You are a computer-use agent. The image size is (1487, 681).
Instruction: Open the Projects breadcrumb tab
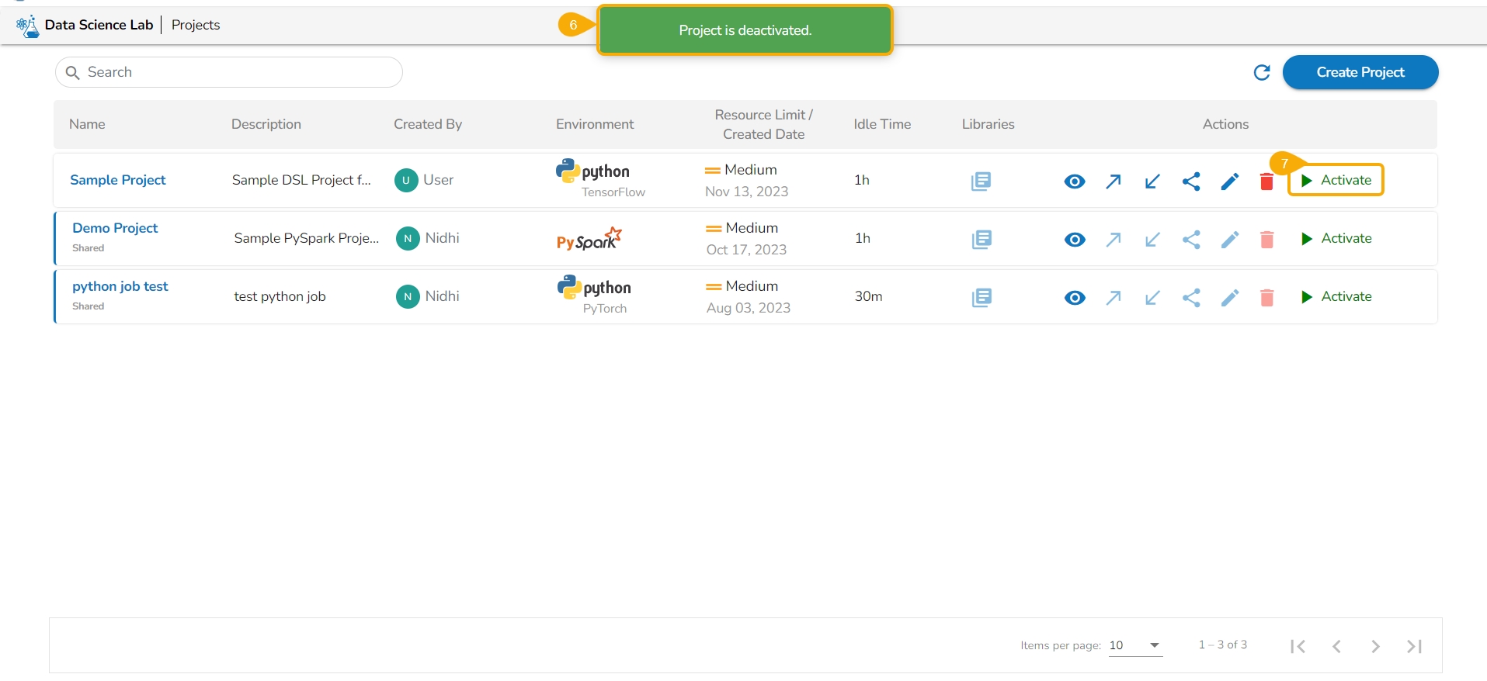point(196,25)
